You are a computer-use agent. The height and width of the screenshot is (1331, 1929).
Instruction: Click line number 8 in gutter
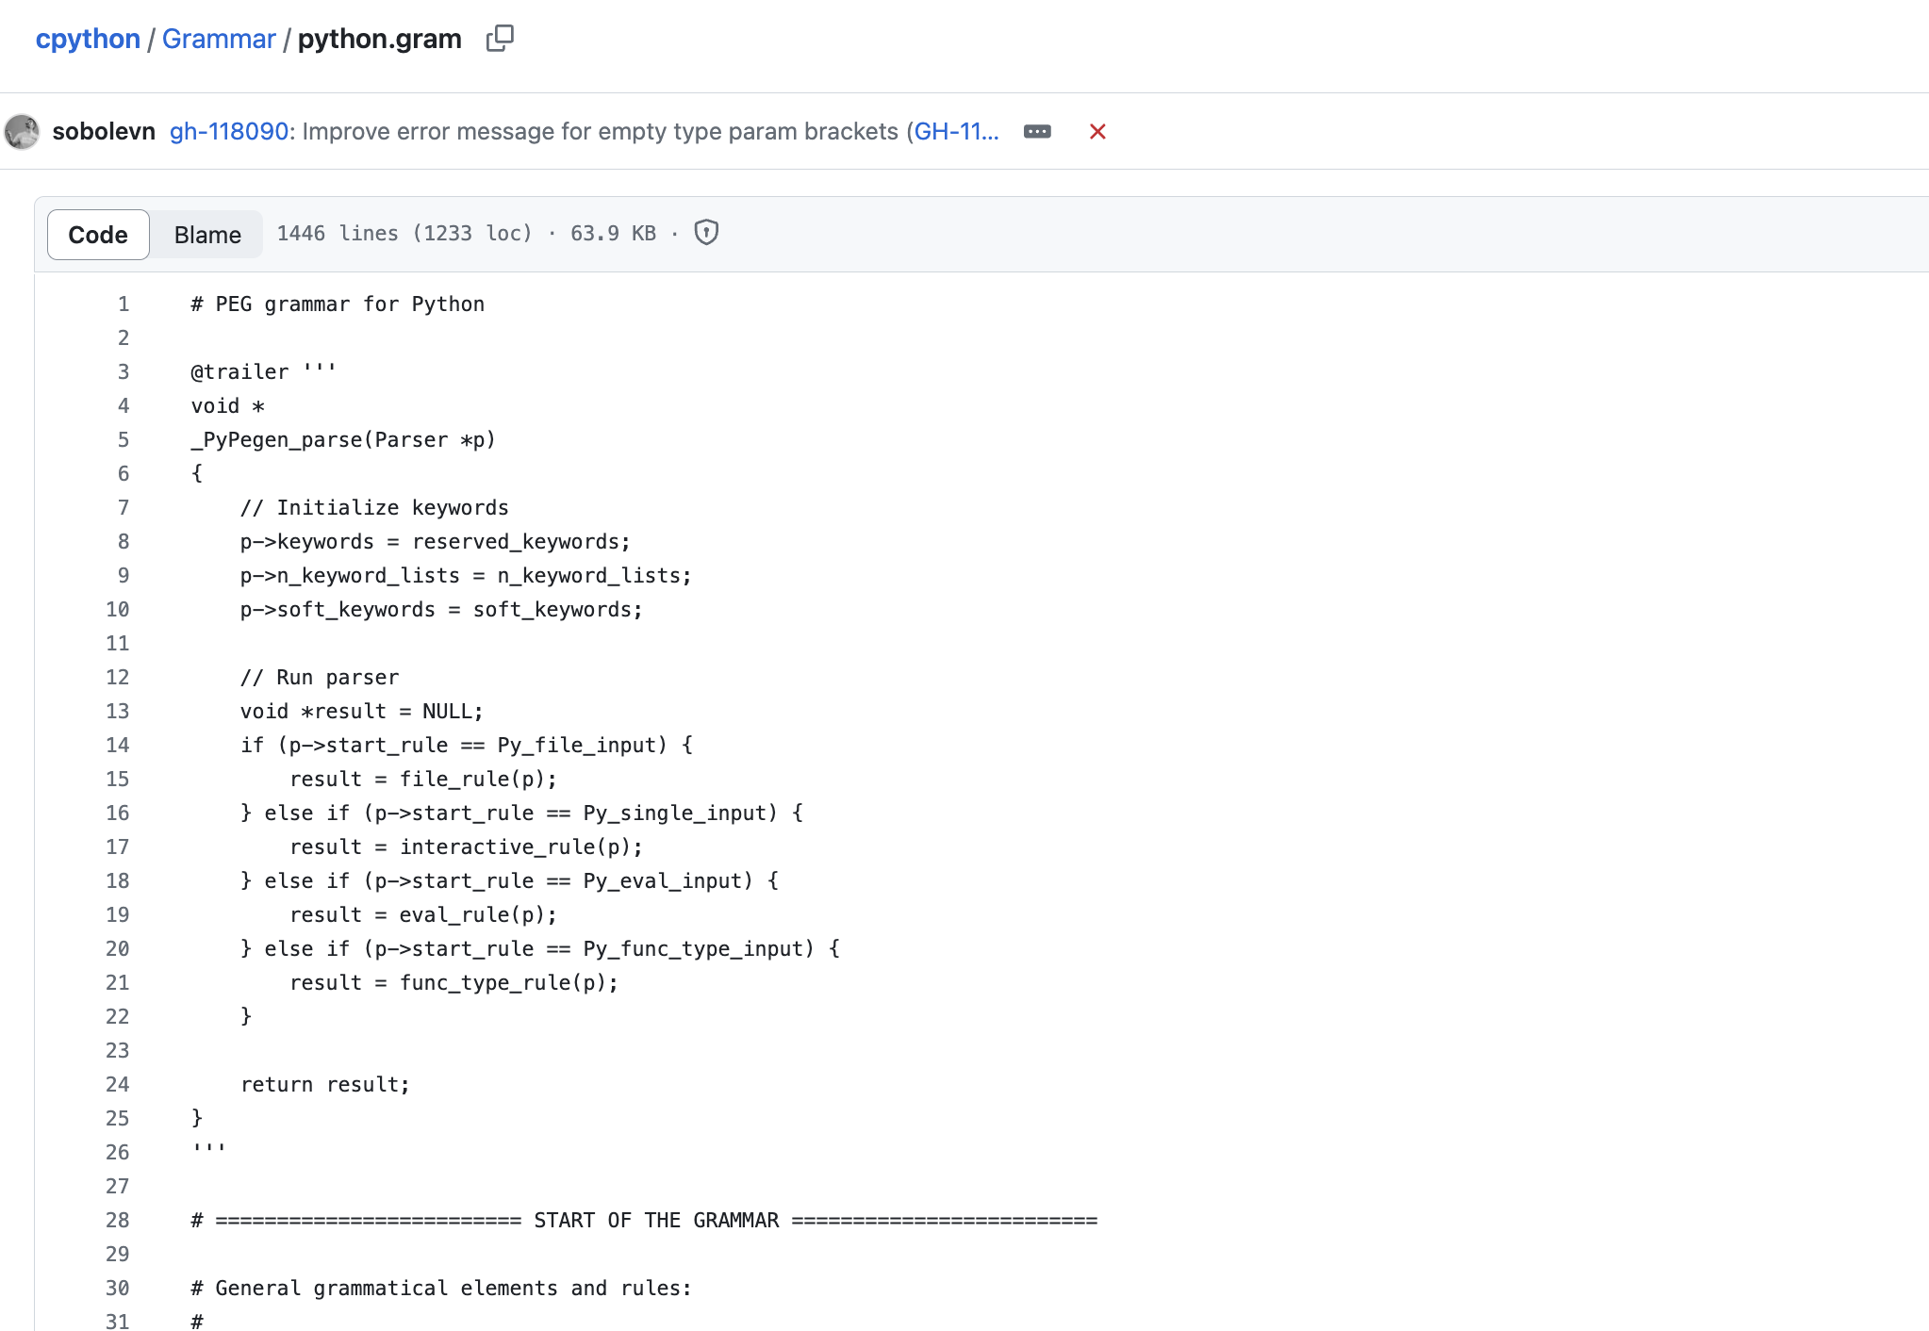point(124,542)
